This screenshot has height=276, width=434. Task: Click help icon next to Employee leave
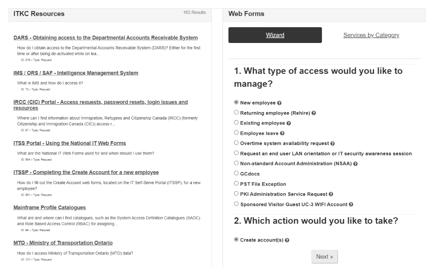click(x=282, y=134)
